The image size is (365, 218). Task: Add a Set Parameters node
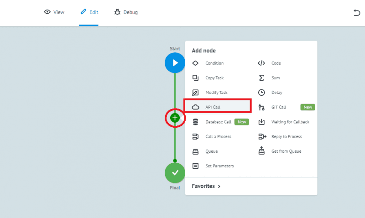tap(219, 166)
